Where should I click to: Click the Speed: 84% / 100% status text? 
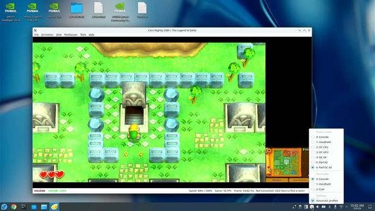pyautogui.click(x=200, y=191)
